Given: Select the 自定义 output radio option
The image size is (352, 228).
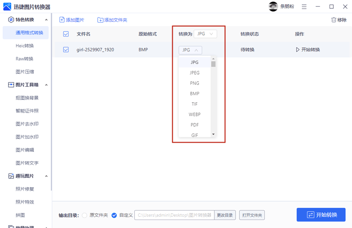Looking at the screenshot, I should [114, 215].
